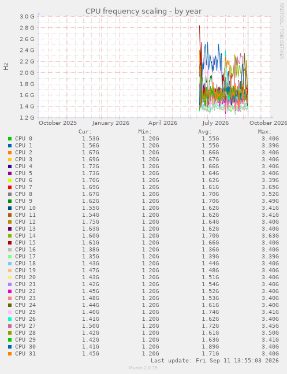Click the 'CPU 16' legend label
Screen dimensions: 287x374
[x=25, y=250]
